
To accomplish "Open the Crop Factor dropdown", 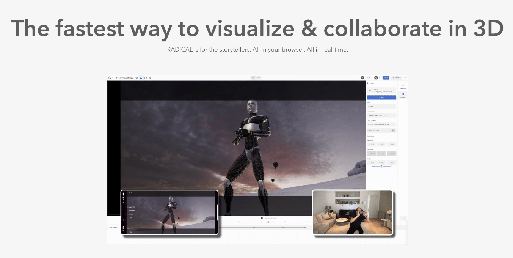I will [x=381, y=124].
